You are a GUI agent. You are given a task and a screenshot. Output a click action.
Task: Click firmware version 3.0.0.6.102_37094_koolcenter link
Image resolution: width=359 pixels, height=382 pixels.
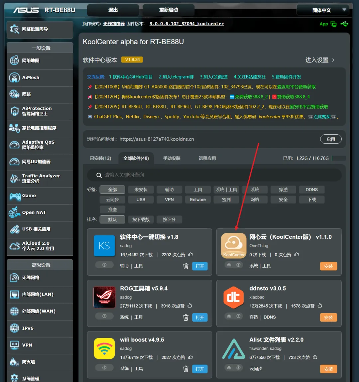[186, 24]
